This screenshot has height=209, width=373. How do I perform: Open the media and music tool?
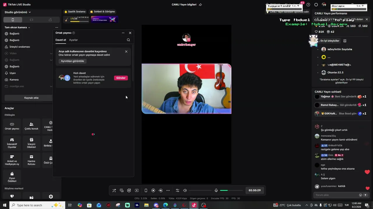[122, 190]
